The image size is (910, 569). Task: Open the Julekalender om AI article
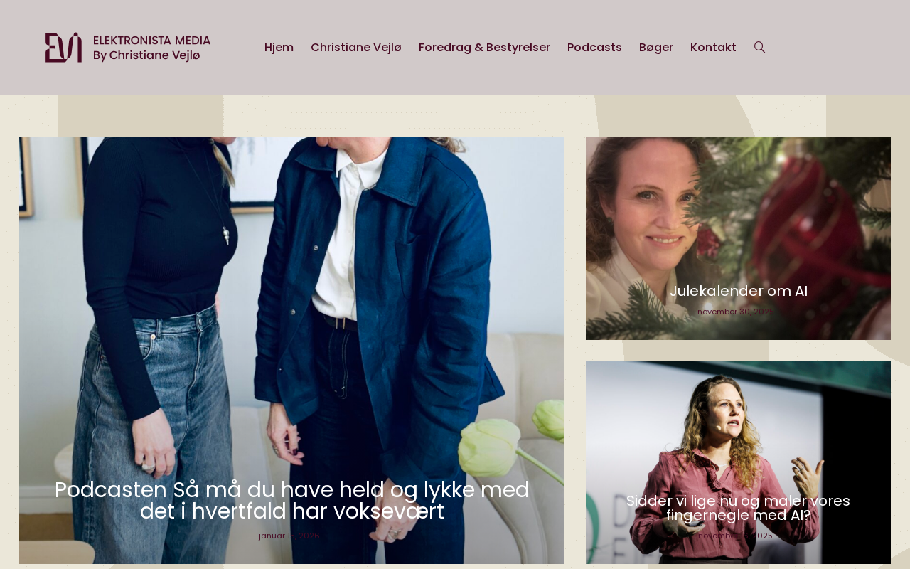(739, 291)
